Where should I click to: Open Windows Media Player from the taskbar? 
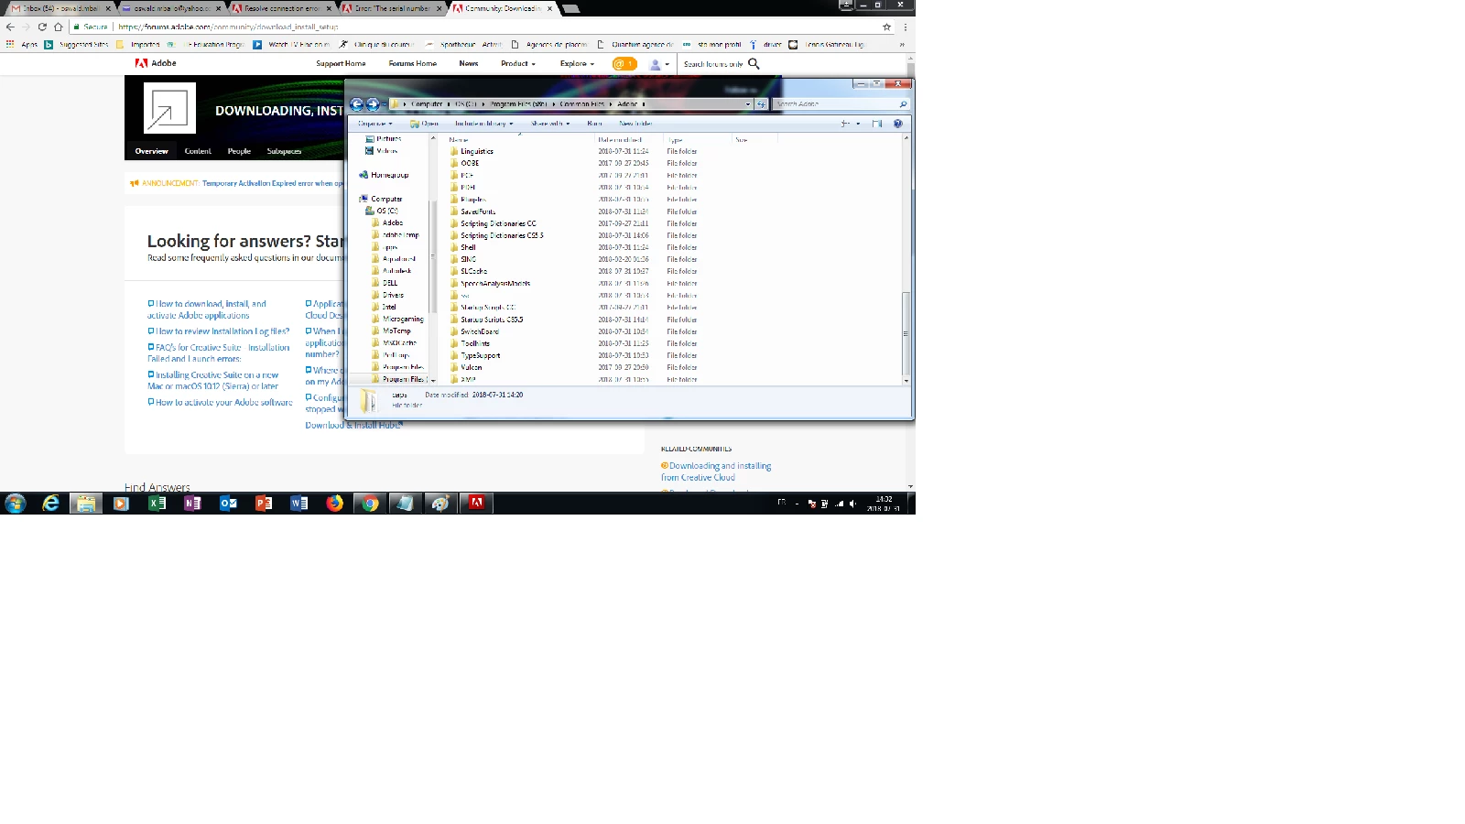click(x=121, y=504)
